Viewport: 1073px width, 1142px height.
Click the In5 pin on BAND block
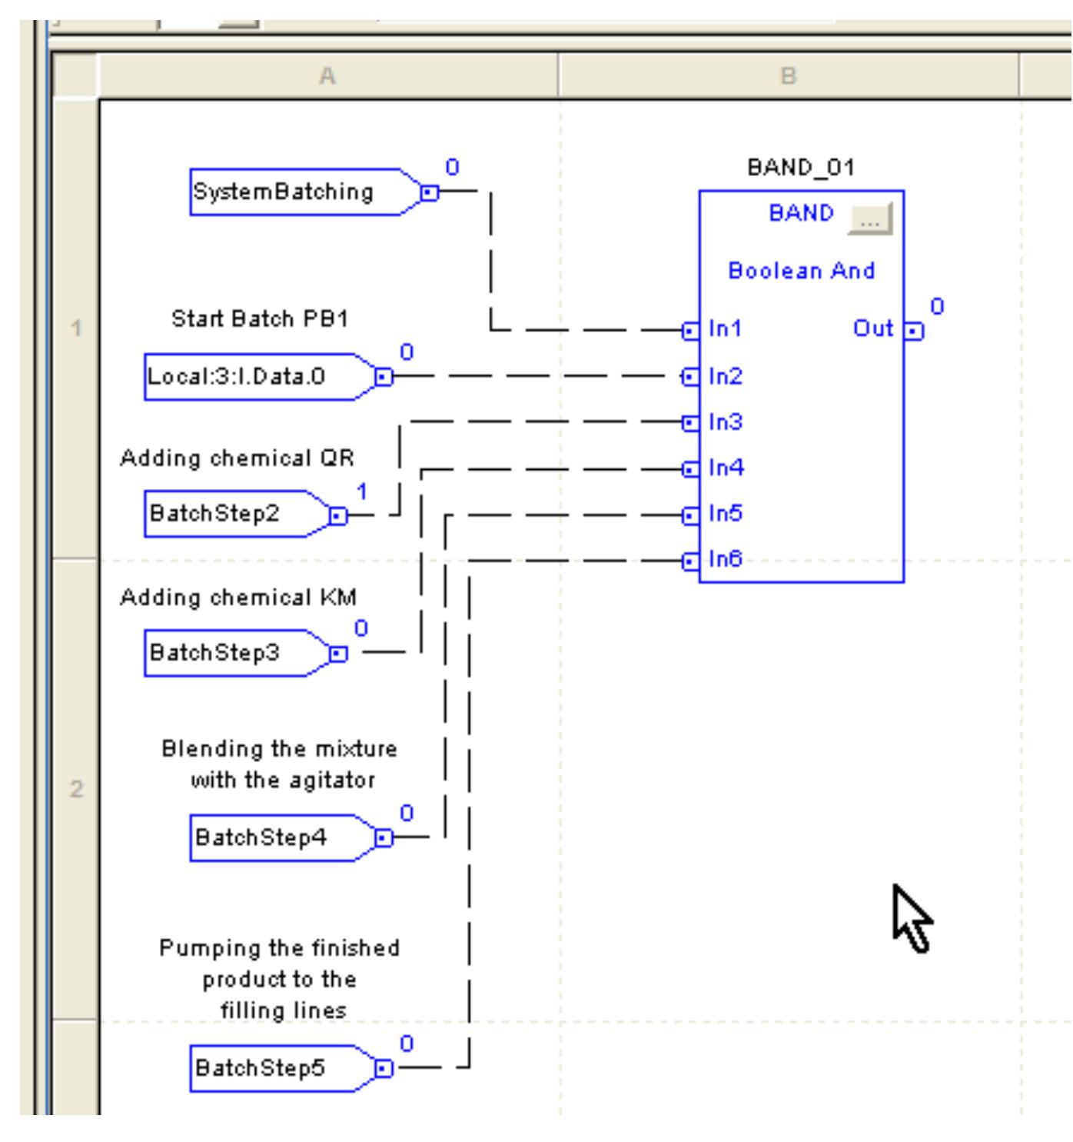pyautogui.click(x=690, y=515)
